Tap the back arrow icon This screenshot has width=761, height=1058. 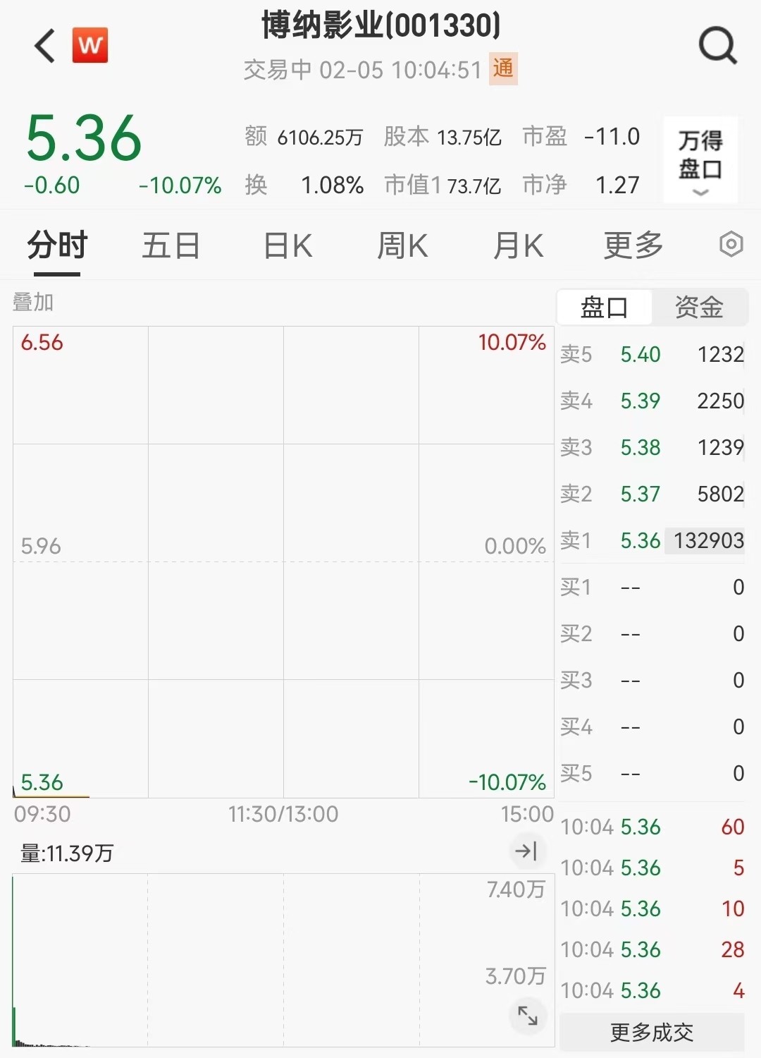point(45,47)
